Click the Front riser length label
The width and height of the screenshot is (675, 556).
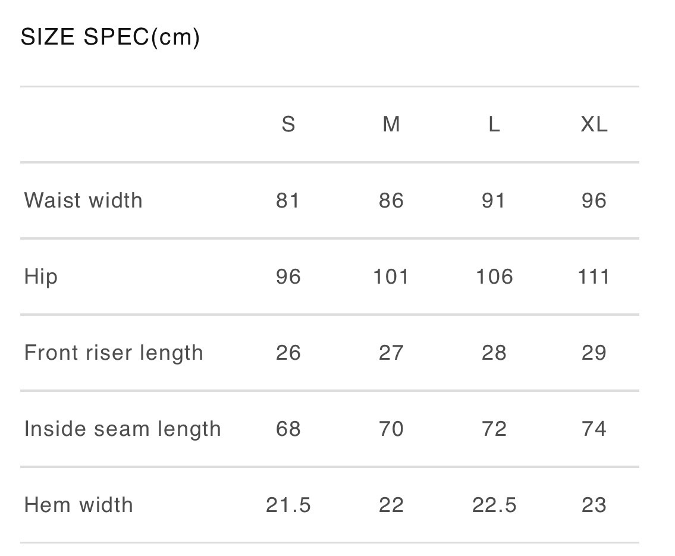[x=114, y=353]
